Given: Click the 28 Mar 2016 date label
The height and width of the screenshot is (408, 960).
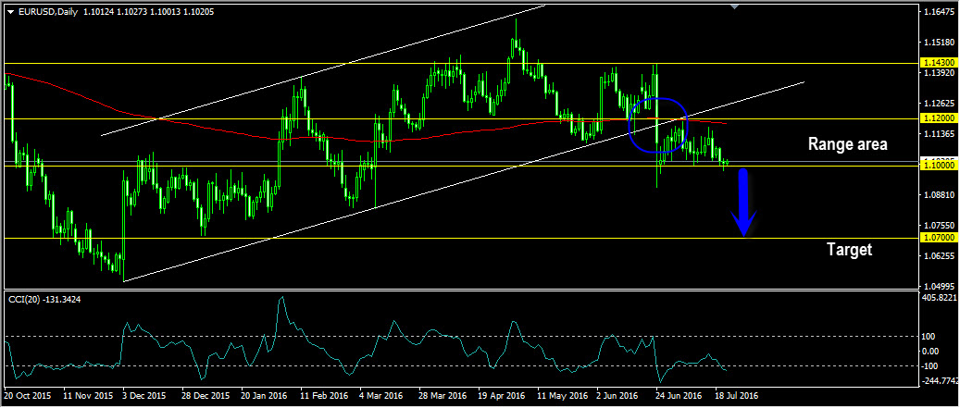Looking at the screenshot, I should tap(443, 395).
